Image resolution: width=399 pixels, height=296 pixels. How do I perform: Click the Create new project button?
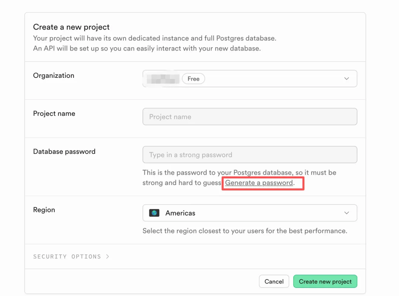325,282
